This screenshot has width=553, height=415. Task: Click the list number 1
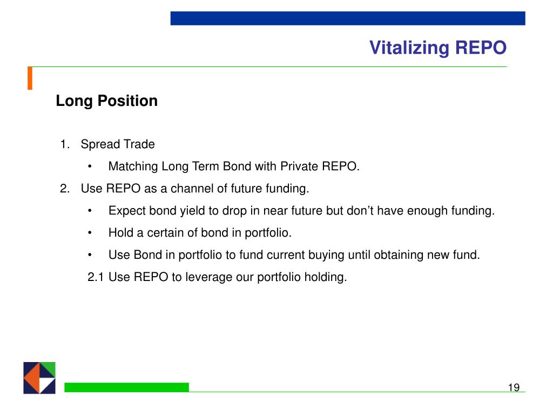pos(65,144)
